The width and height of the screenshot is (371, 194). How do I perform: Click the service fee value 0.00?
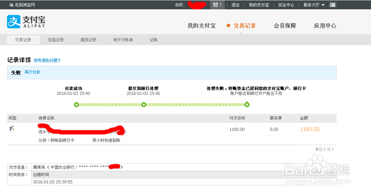point(274,129)
